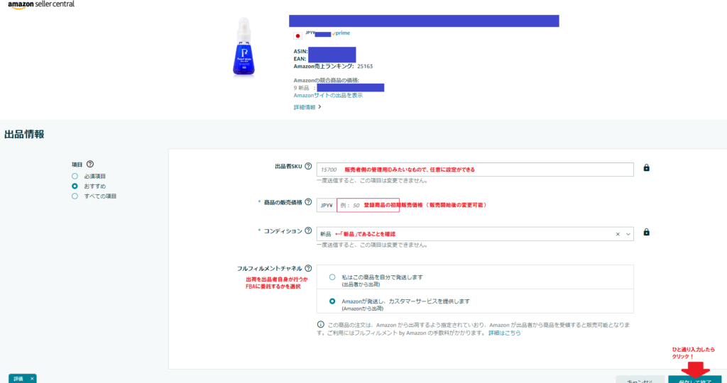
Task: Click the lock icon beside the SKU field
Action: [646, 168]
